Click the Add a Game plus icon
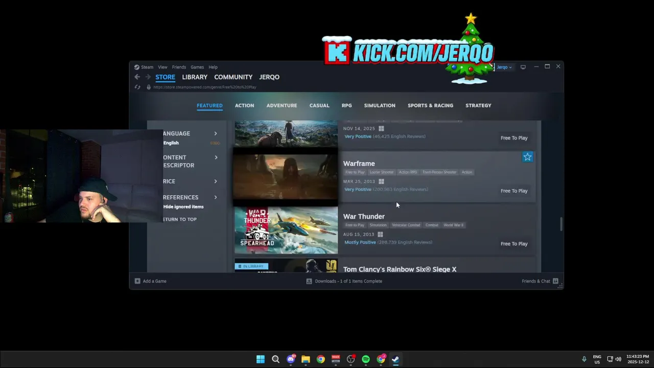 [x=137, y=281]
